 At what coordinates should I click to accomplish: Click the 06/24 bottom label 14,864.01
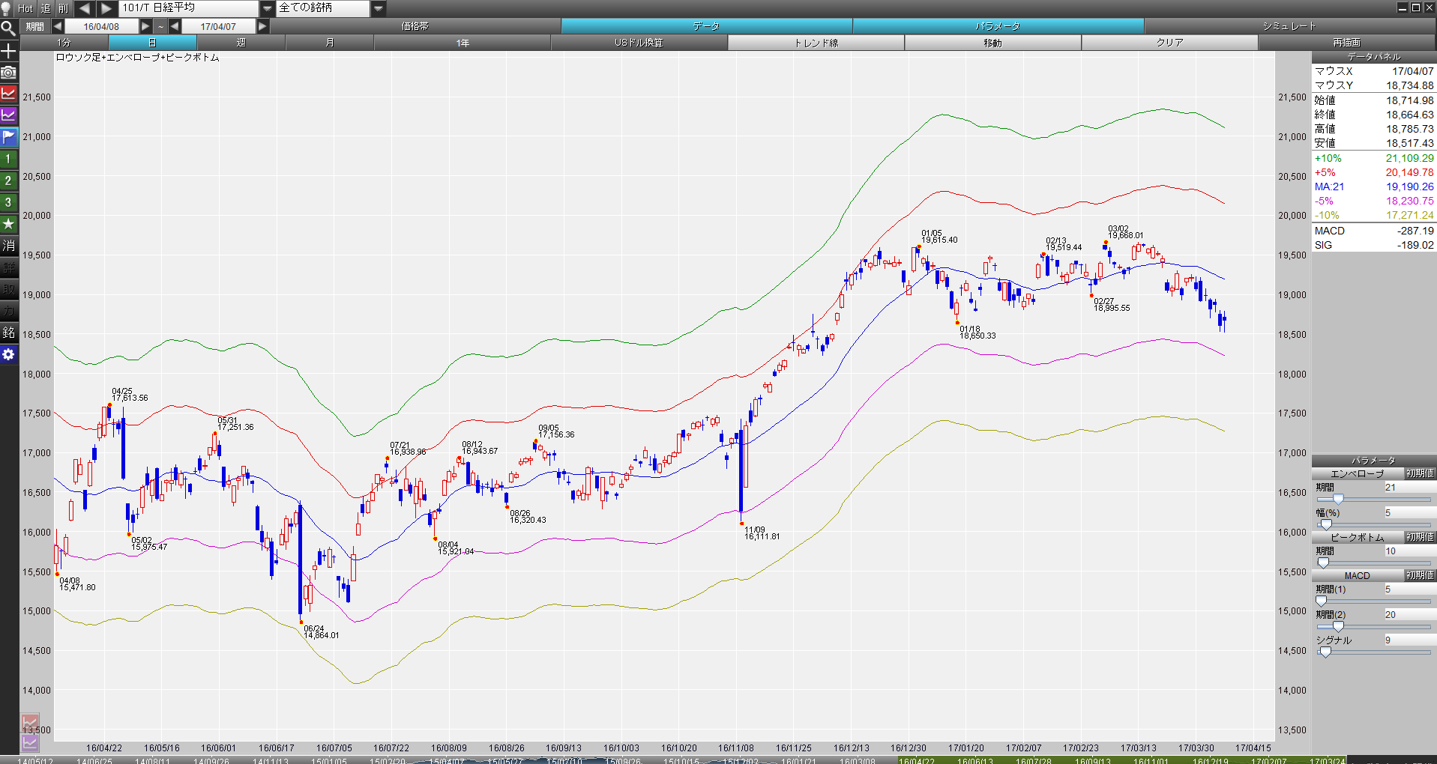point(321,632)
